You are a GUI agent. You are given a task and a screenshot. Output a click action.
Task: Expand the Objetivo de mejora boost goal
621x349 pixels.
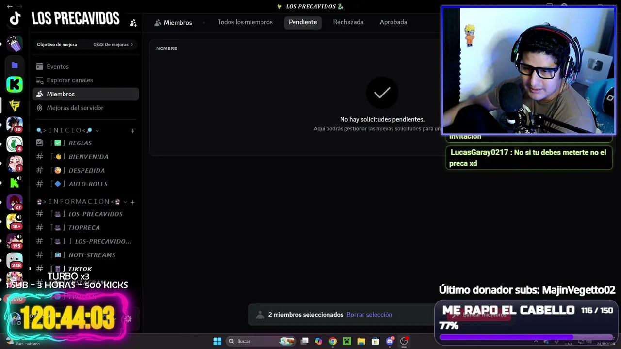[x=85, y=44]
